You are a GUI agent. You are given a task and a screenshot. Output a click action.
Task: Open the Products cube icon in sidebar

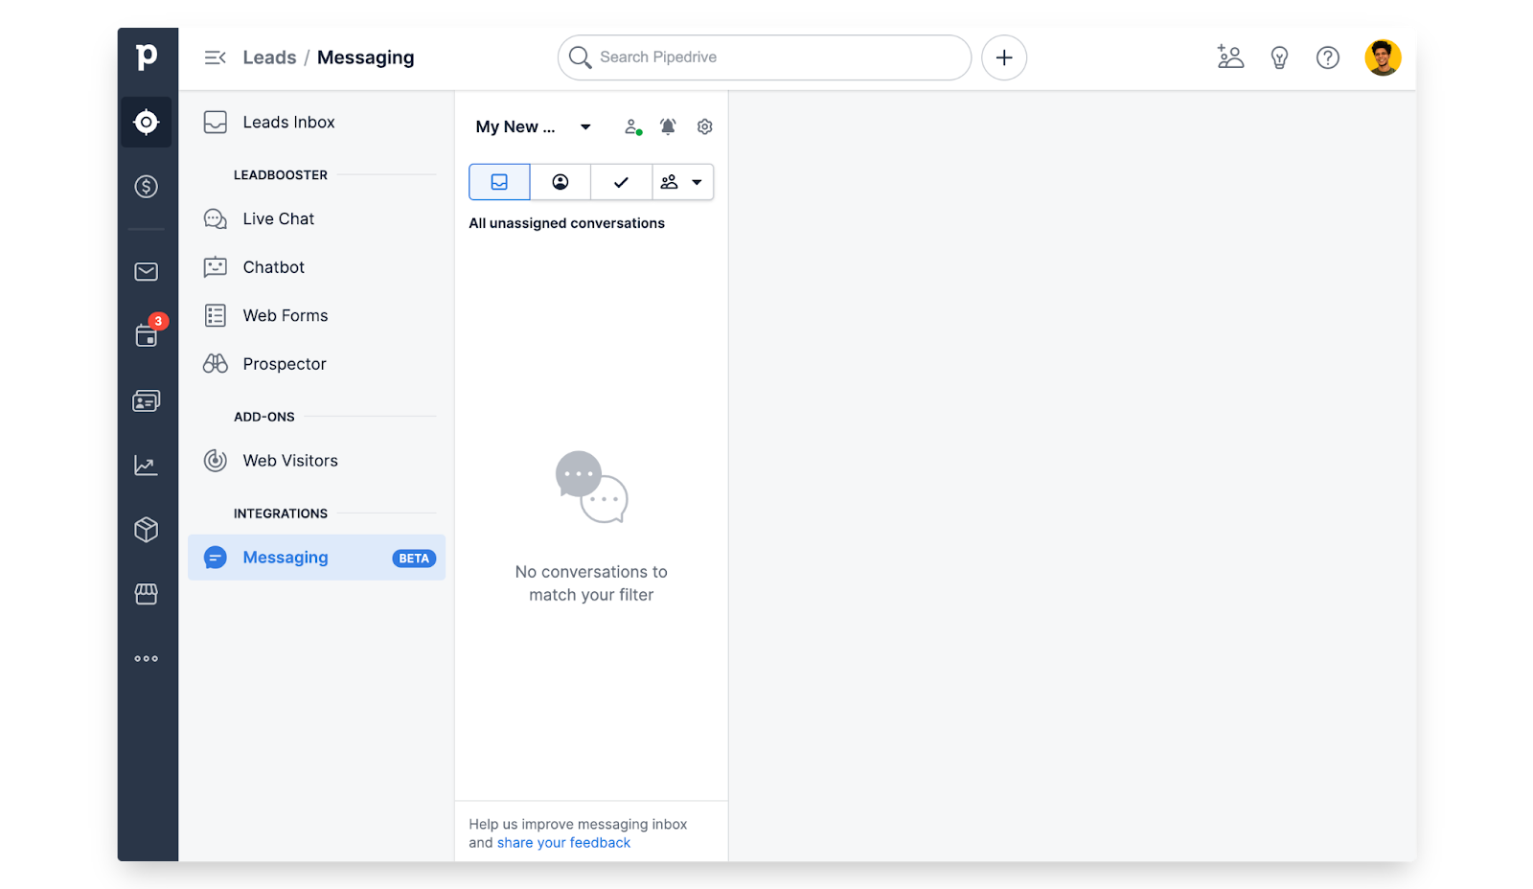pyautogui.click(x=146, y=530)
